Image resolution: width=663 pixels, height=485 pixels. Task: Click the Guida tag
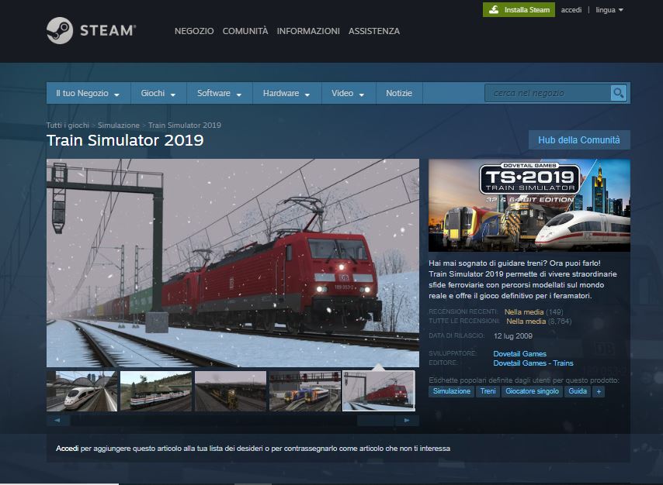[x=577, y=391]
